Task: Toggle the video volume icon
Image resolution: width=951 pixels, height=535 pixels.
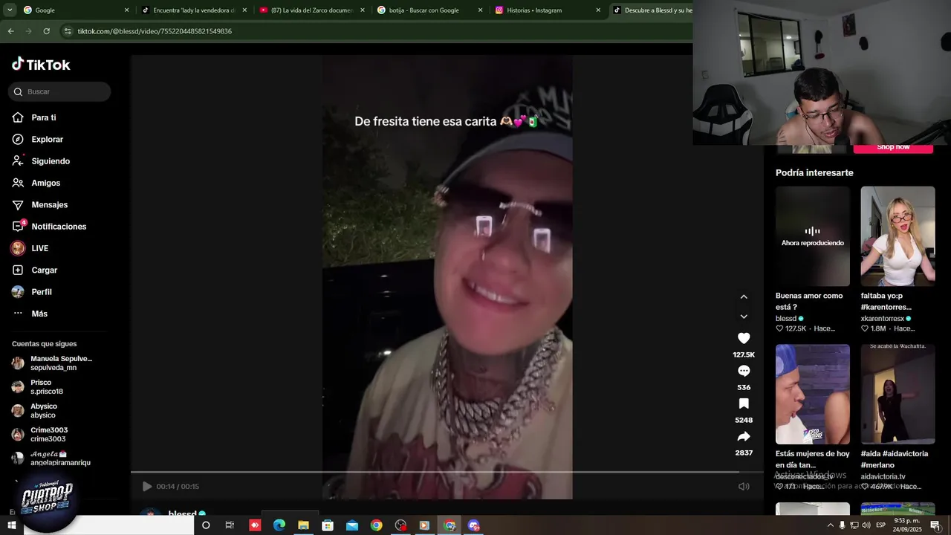Action: (x=744, y=487)
